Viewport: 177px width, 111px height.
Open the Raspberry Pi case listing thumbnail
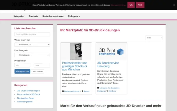76,52
